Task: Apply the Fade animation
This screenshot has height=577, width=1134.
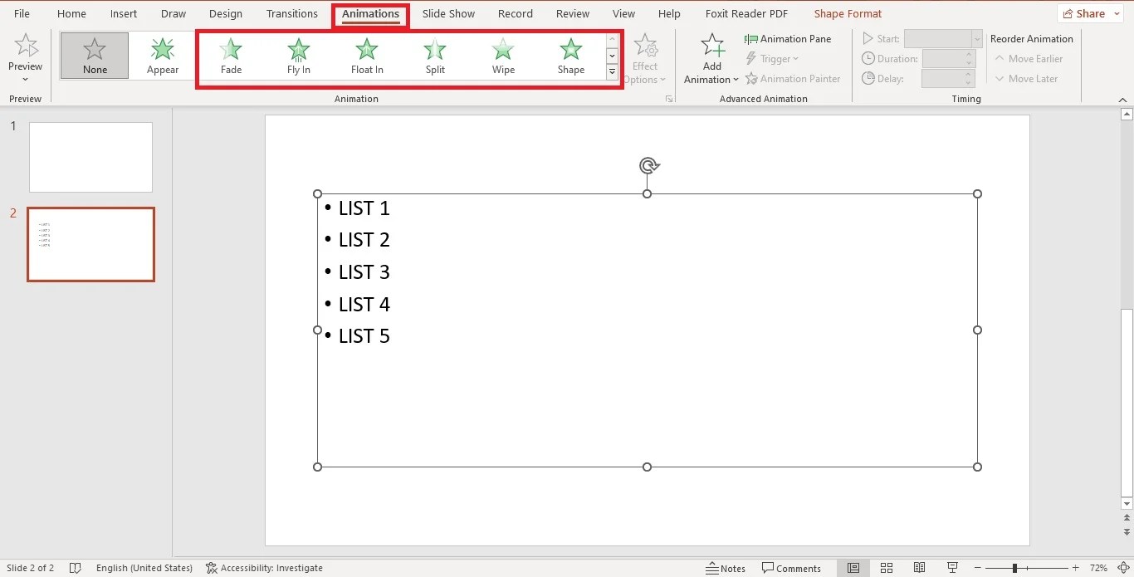Action: [x=230, y=55]
